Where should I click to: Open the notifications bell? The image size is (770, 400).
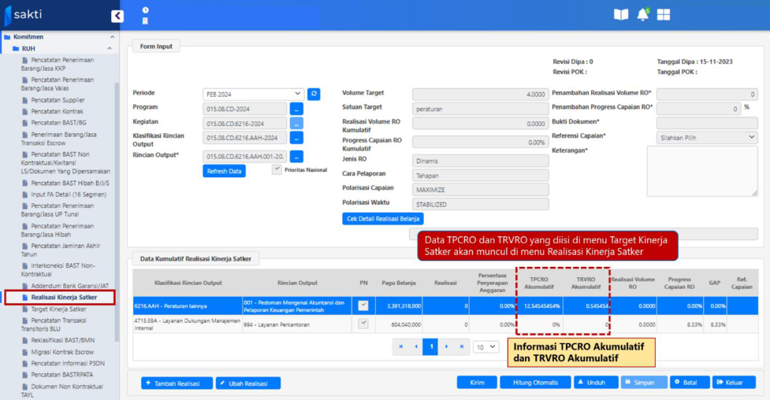[642, 15]
